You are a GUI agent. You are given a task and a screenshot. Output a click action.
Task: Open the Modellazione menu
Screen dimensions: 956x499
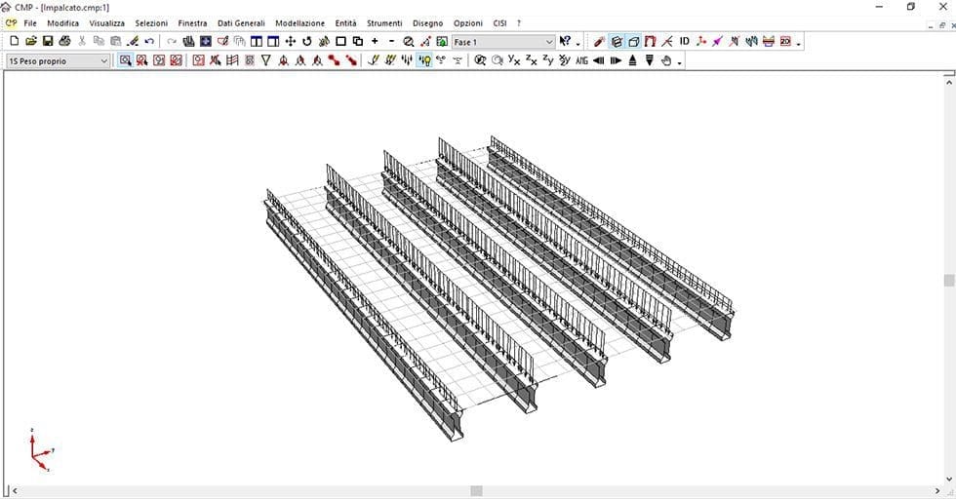click(x=299, y=22)
